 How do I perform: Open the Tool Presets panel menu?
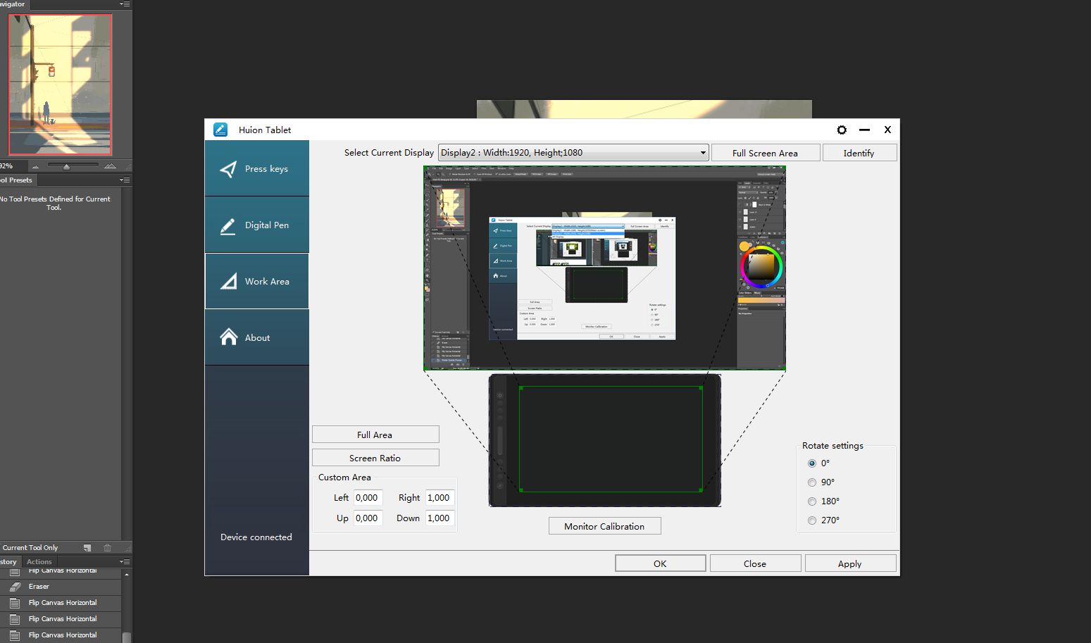click(x=125, y=180)
